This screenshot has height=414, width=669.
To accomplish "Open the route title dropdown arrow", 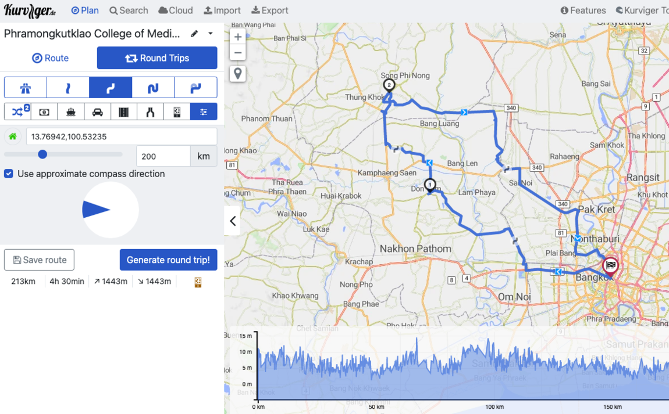I will pos(211,34).
